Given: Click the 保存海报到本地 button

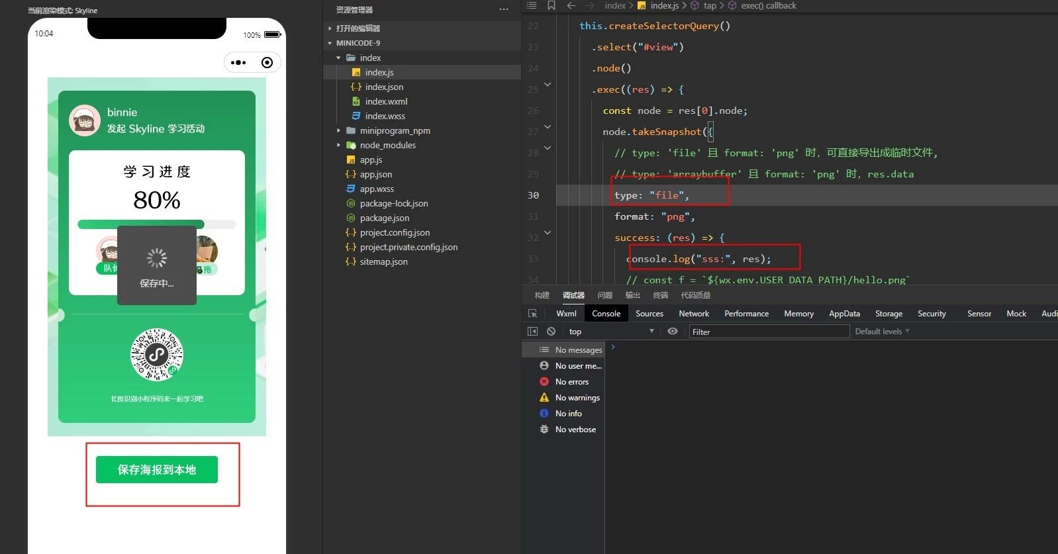Looking at the screenshot, I should (157, 469).
